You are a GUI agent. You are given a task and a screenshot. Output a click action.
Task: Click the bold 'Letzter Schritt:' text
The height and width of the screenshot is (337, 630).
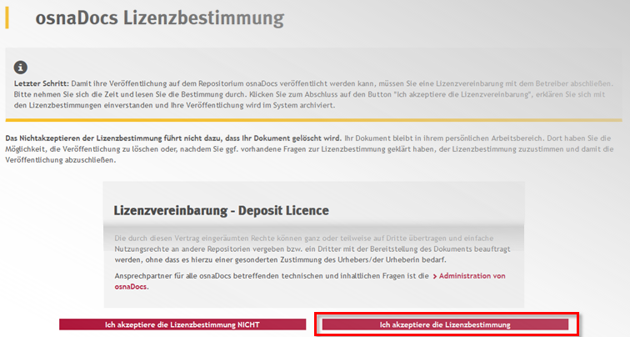pyautogui.click(x=42, y=83)
